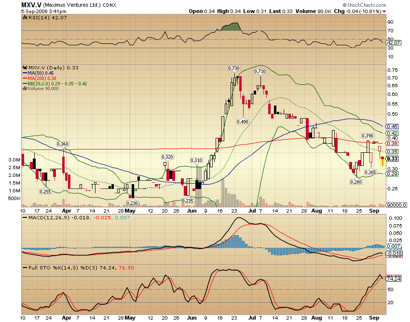Click the -0.018 MACD value tag

pos(394,254)
